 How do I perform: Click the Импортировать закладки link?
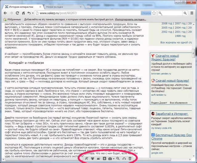click(131, 19)
